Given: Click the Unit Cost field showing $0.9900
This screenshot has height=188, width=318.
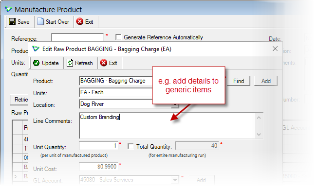Looking at the screenshot, I should tap(98, 167).
